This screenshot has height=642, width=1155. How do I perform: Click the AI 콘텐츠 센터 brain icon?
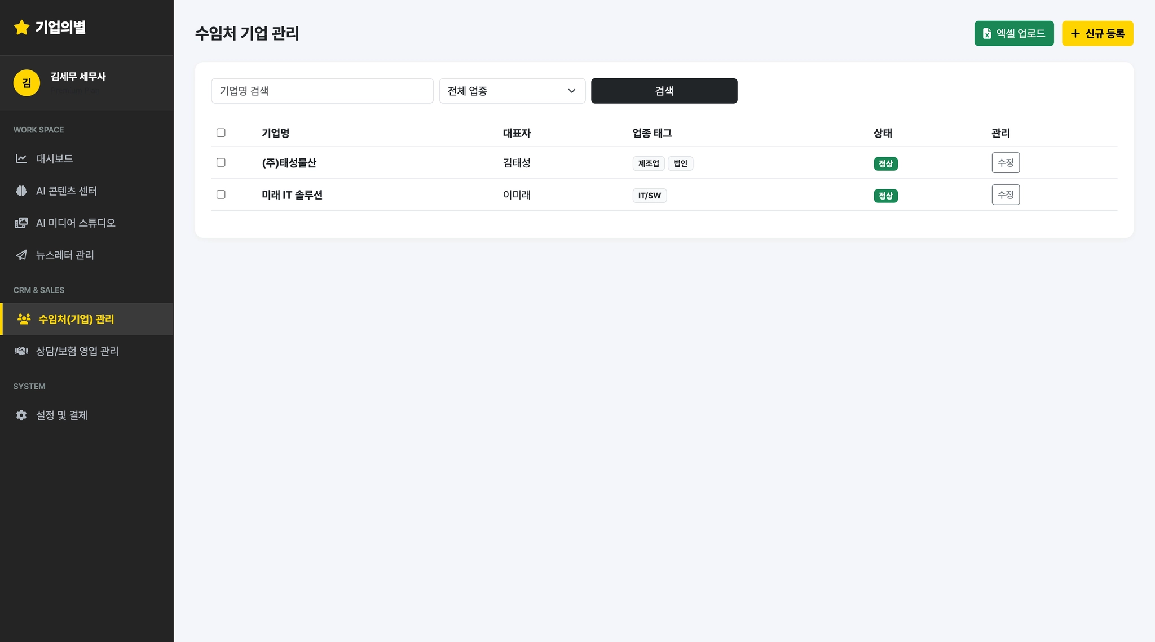point(21,191)
